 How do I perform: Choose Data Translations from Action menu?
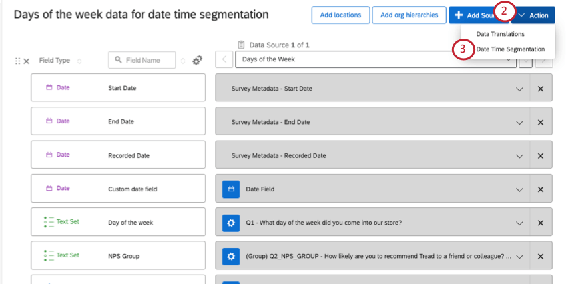(x=500, y=33)
